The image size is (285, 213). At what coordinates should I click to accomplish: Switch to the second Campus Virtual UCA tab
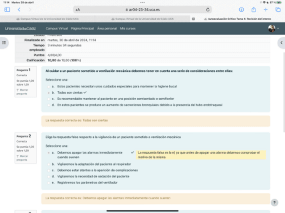(142, 19)
